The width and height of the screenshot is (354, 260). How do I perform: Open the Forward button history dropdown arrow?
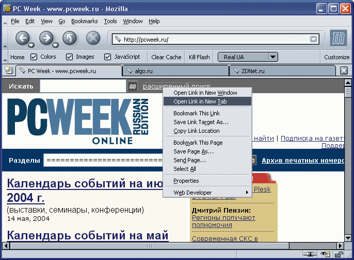[55, 45]
